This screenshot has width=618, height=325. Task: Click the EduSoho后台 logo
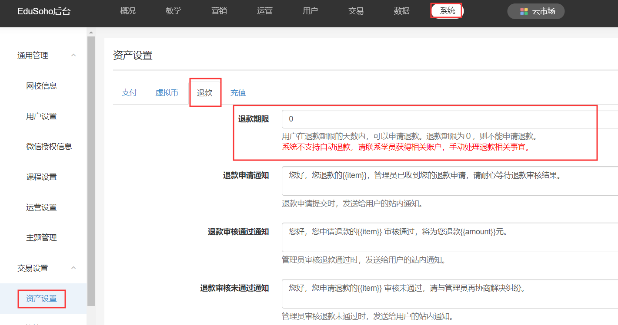click(44, 11)
